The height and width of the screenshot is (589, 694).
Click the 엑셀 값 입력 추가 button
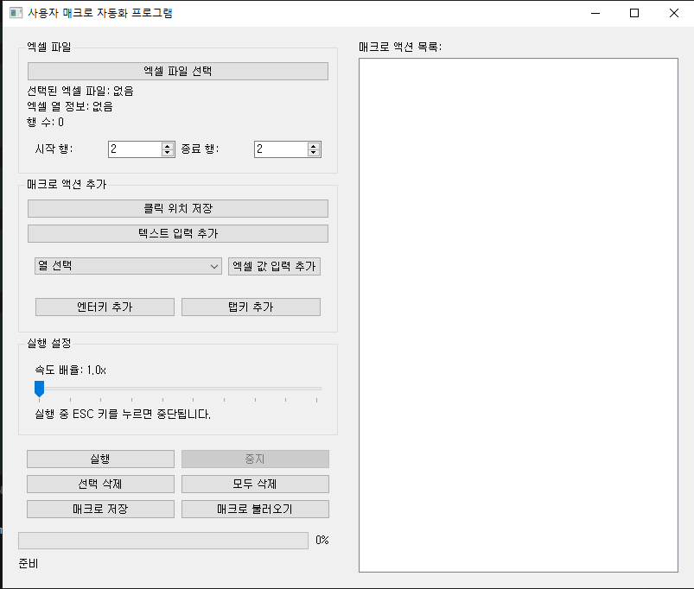(274, 266)
